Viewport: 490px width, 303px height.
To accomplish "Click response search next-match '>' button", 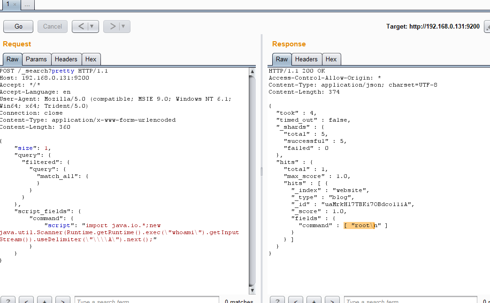I will [x=332, y=300].
